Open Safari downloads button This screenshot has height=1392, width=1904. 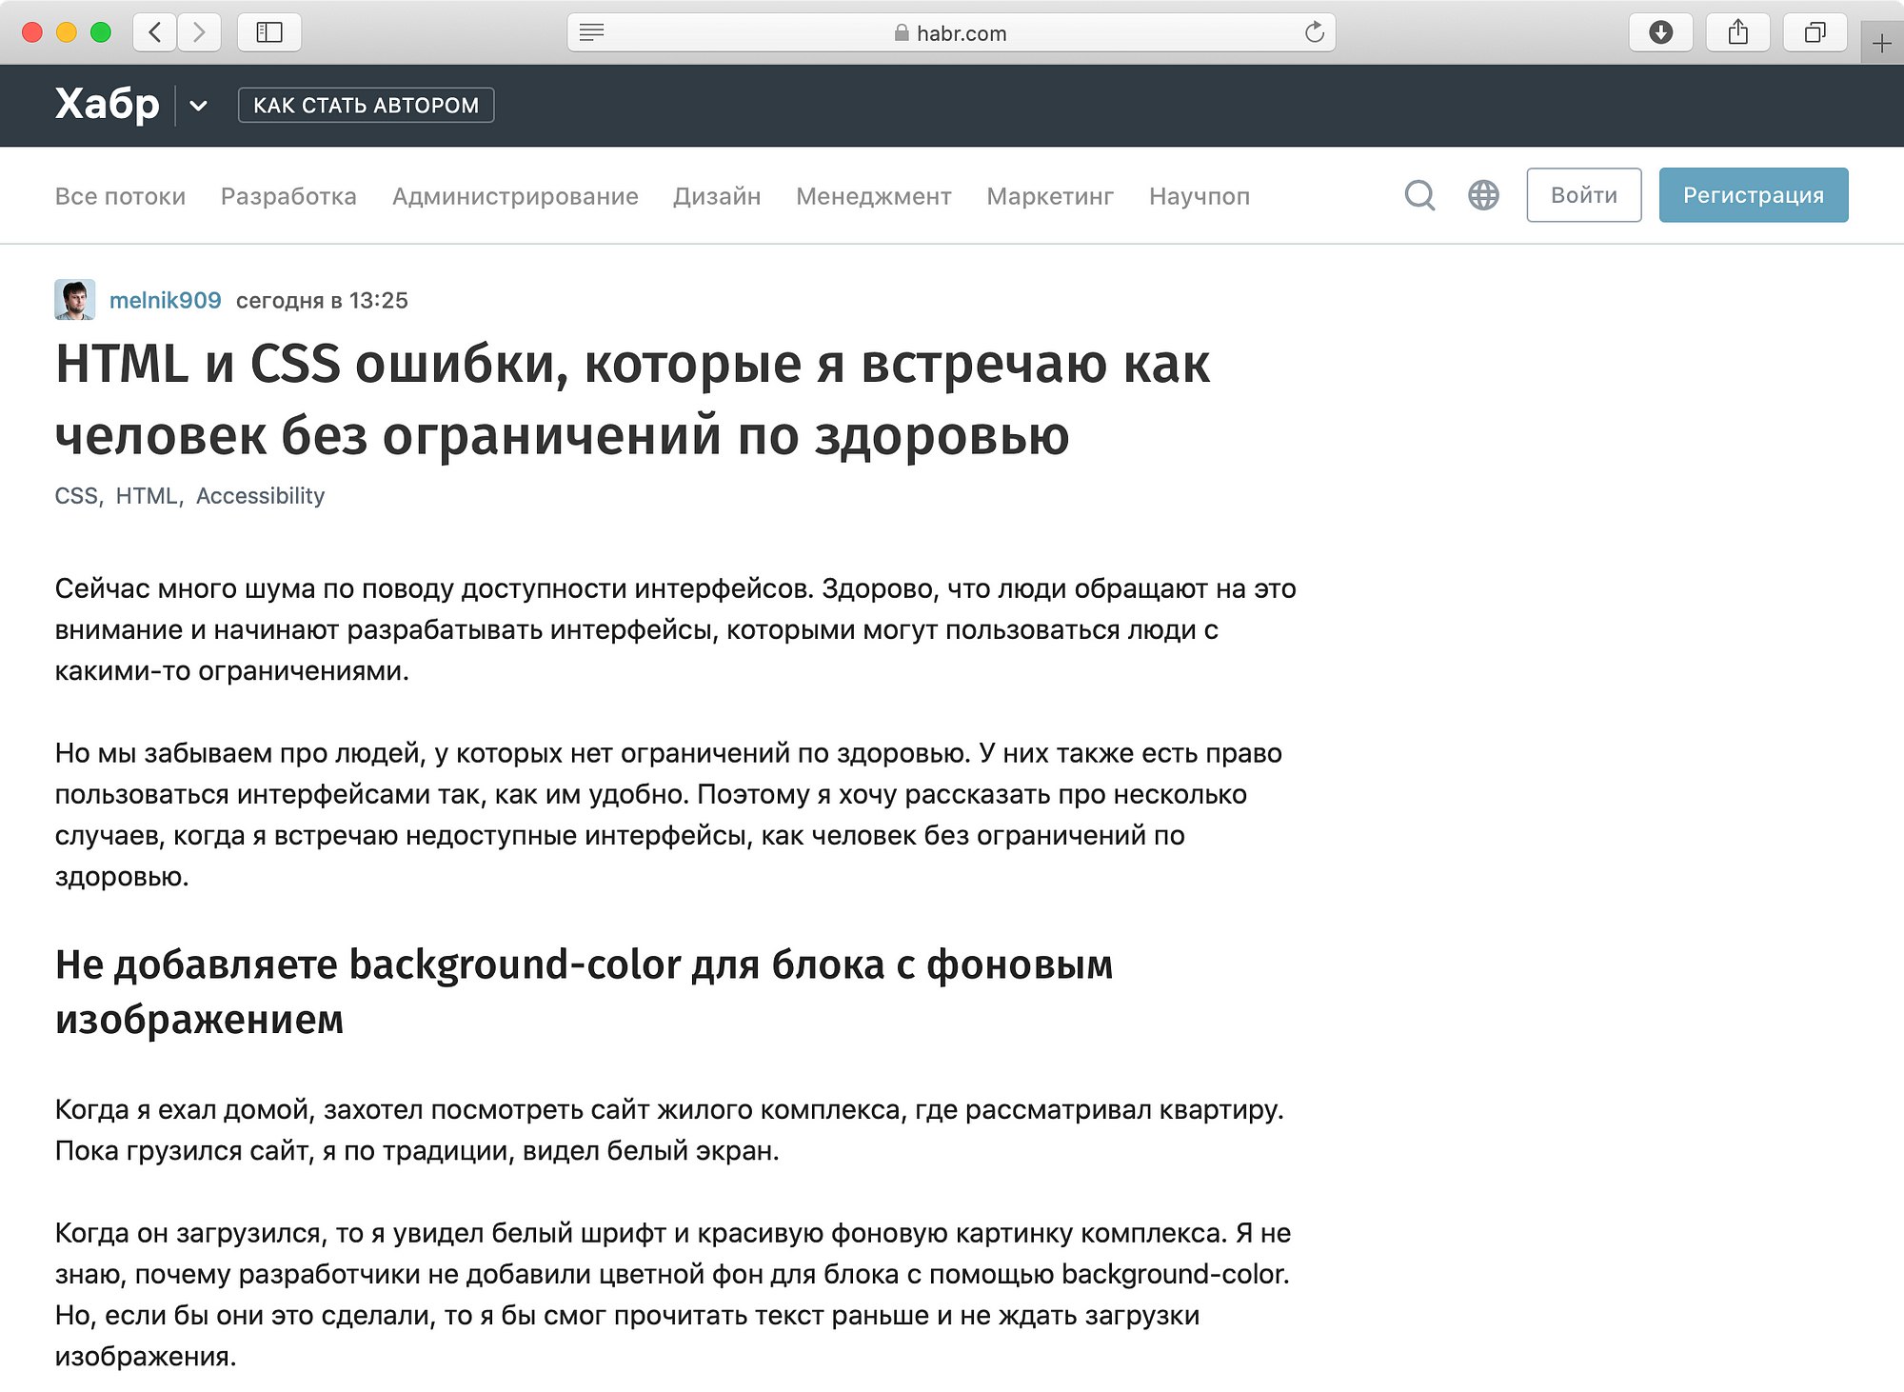point(1660,32)
